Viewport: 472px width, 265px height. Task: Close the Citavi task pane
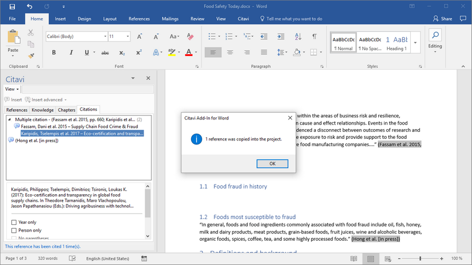pos(148,78)
